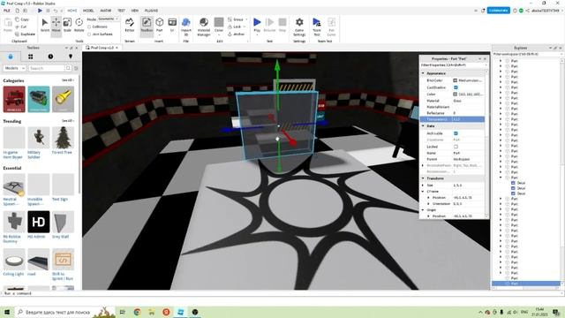Click the Anchor tool

237,34
